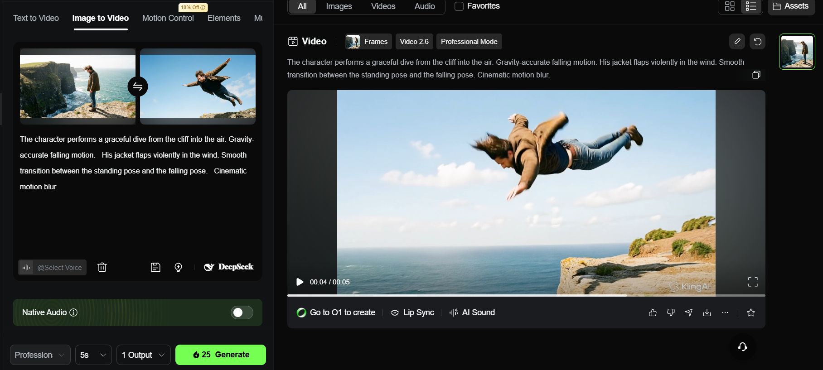Click the Generate button
Screen dimensions: 823x370
[221, 355]
